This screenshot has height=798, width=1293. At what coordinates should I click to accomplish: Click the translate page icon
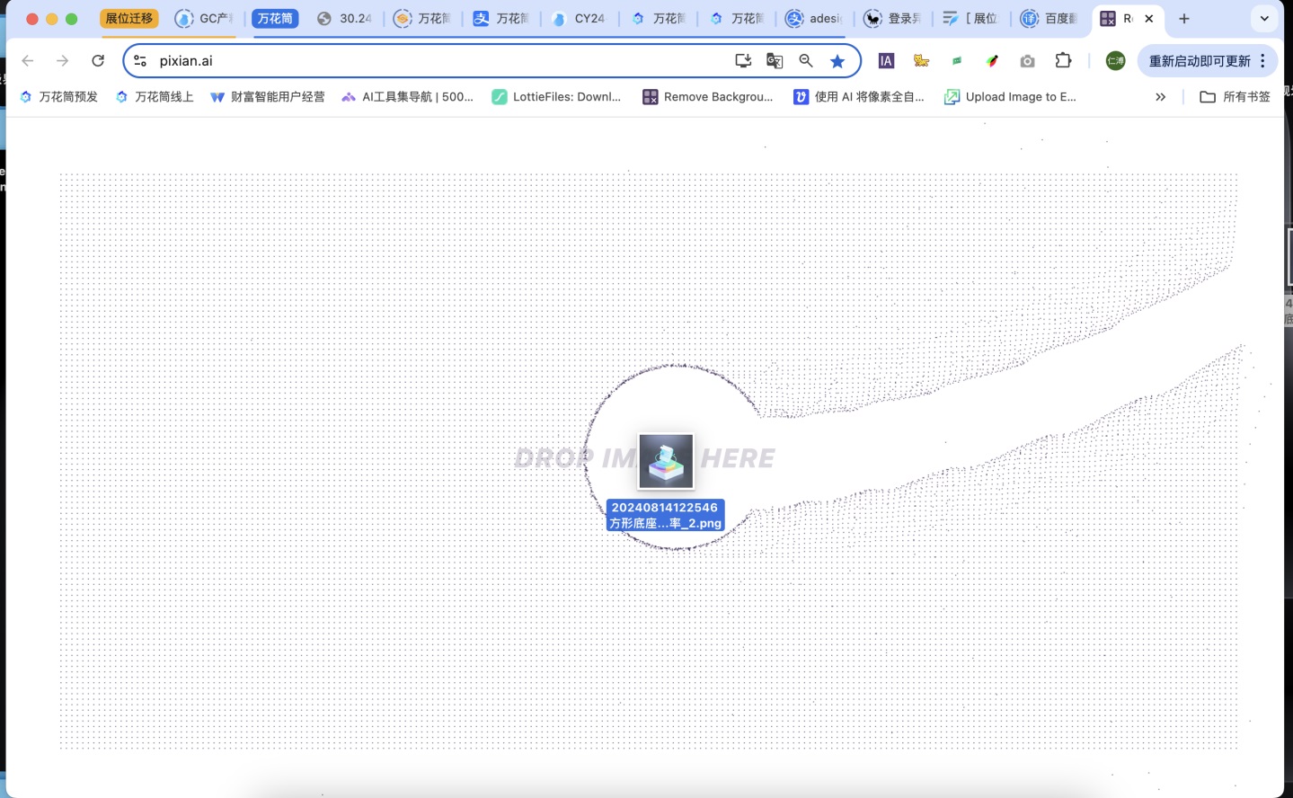(774, 61)
